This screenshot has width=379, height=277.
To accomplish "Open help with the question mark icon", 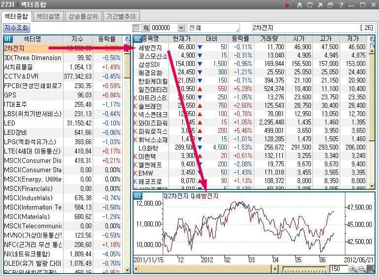I will point(341,5).
